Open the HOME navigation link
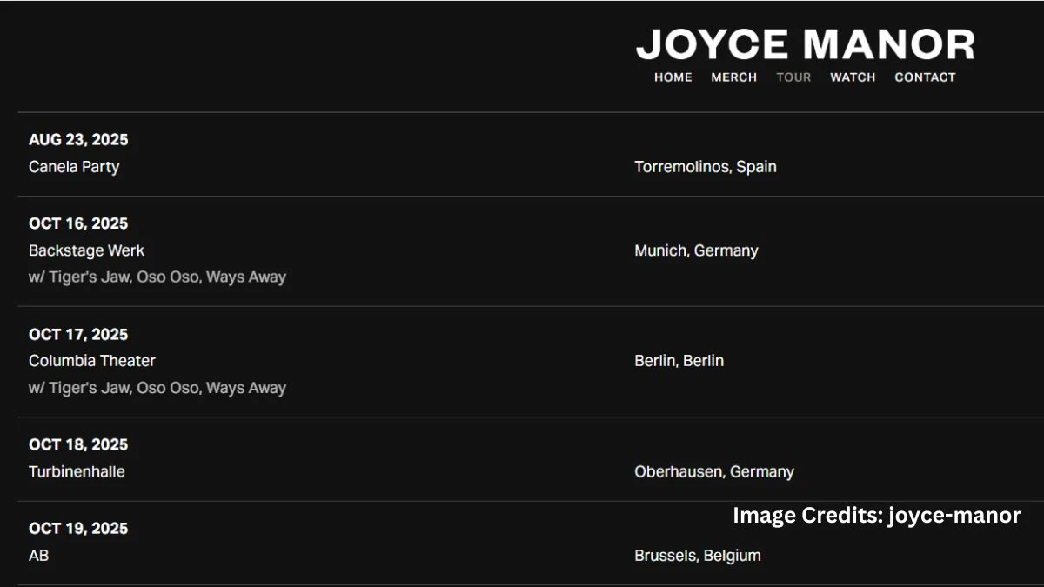This screenshot has width=1044, height=587. pyautogui.click(x=673, y=77)
